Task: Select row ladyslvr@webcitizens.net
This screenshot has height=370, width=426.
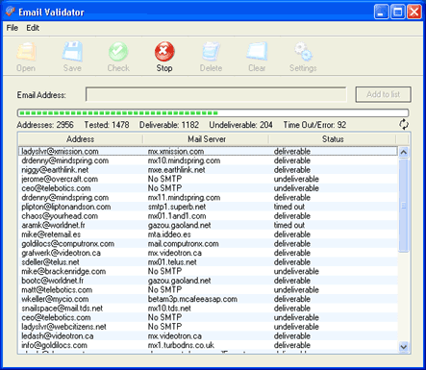Action: click(x=208, y=327)
